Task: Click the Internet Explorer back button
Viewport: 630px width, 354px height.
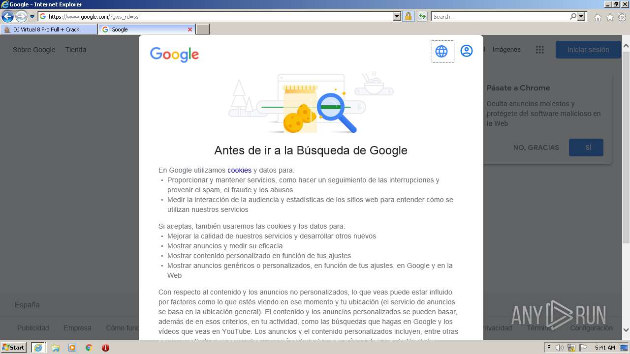Action: [7, 16]
